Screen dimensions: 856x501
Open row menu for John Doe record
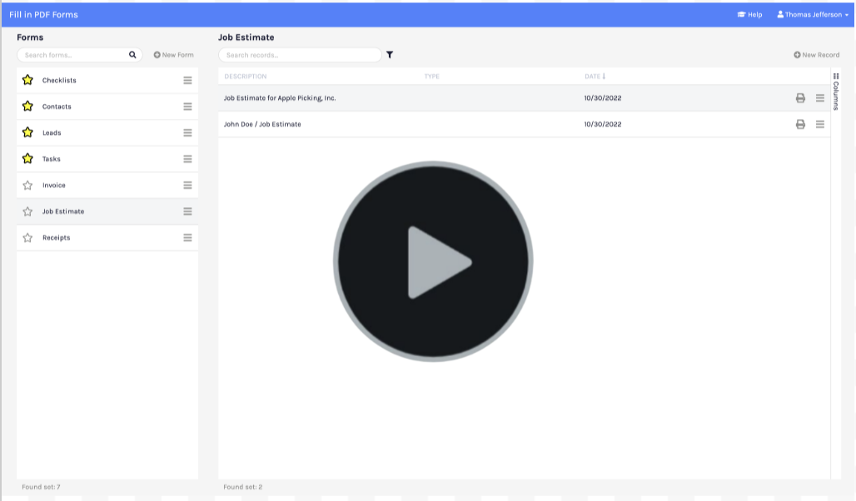click(x=820, y=124)
